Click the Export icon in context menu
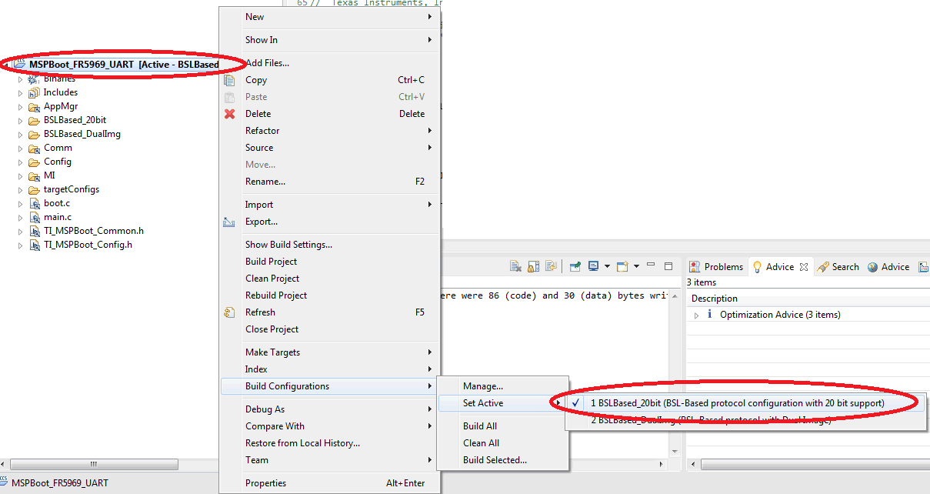The height and width of the screenshot is (494, 930). 229,222
